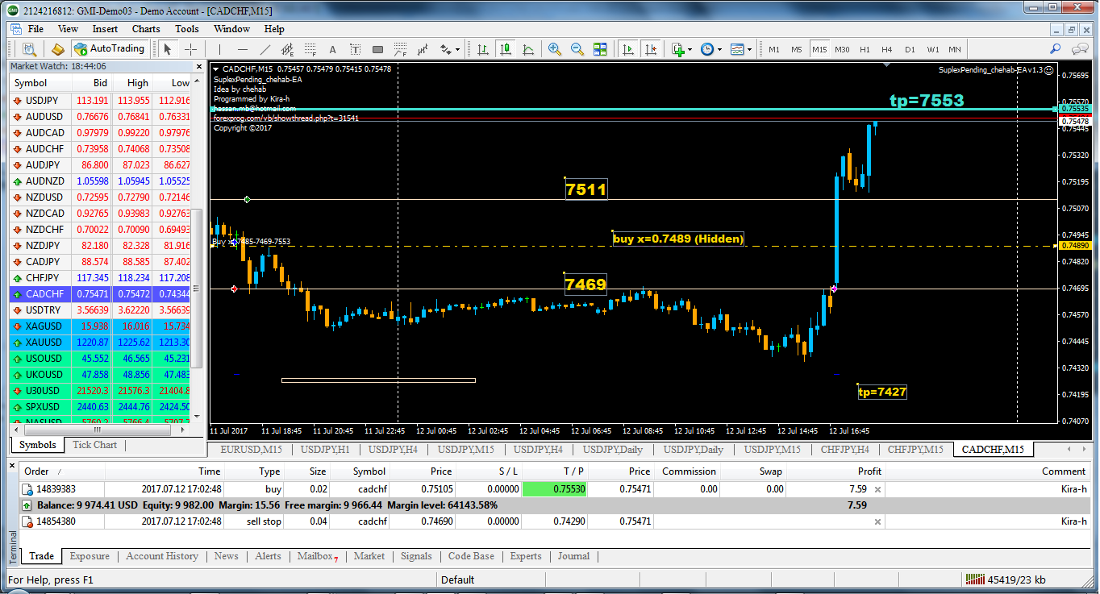
Task: Switch to H1 timeframe
Action: tap(865, 49)
